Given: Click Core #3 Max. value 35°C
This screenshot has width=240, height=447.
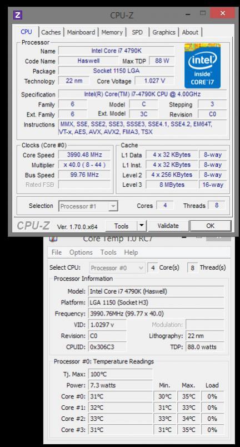Looking at the screenshot, I should click(188, 430).
